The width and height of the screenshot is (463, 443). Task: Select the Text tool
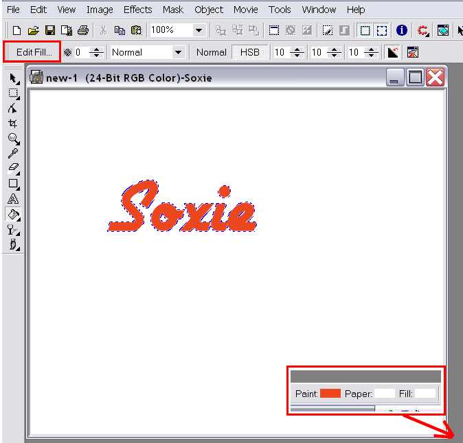13,199
